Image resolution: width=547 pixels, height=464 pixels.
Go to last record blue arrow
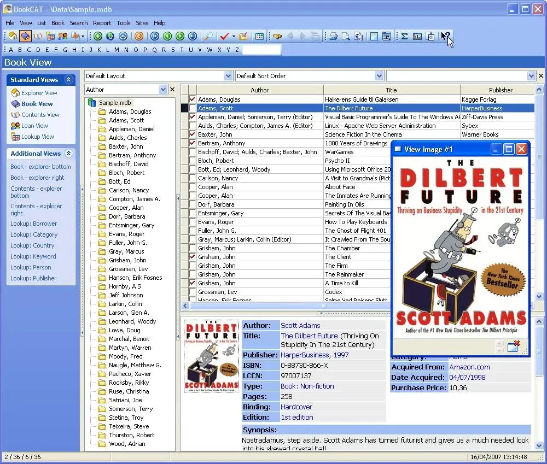click(193, 36)
